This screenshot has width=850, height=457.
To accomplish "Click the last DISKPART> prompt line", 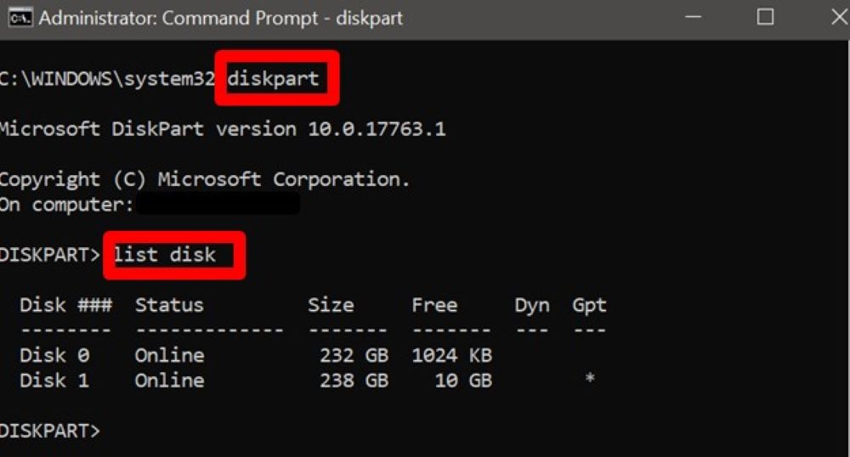I will 50,430.
